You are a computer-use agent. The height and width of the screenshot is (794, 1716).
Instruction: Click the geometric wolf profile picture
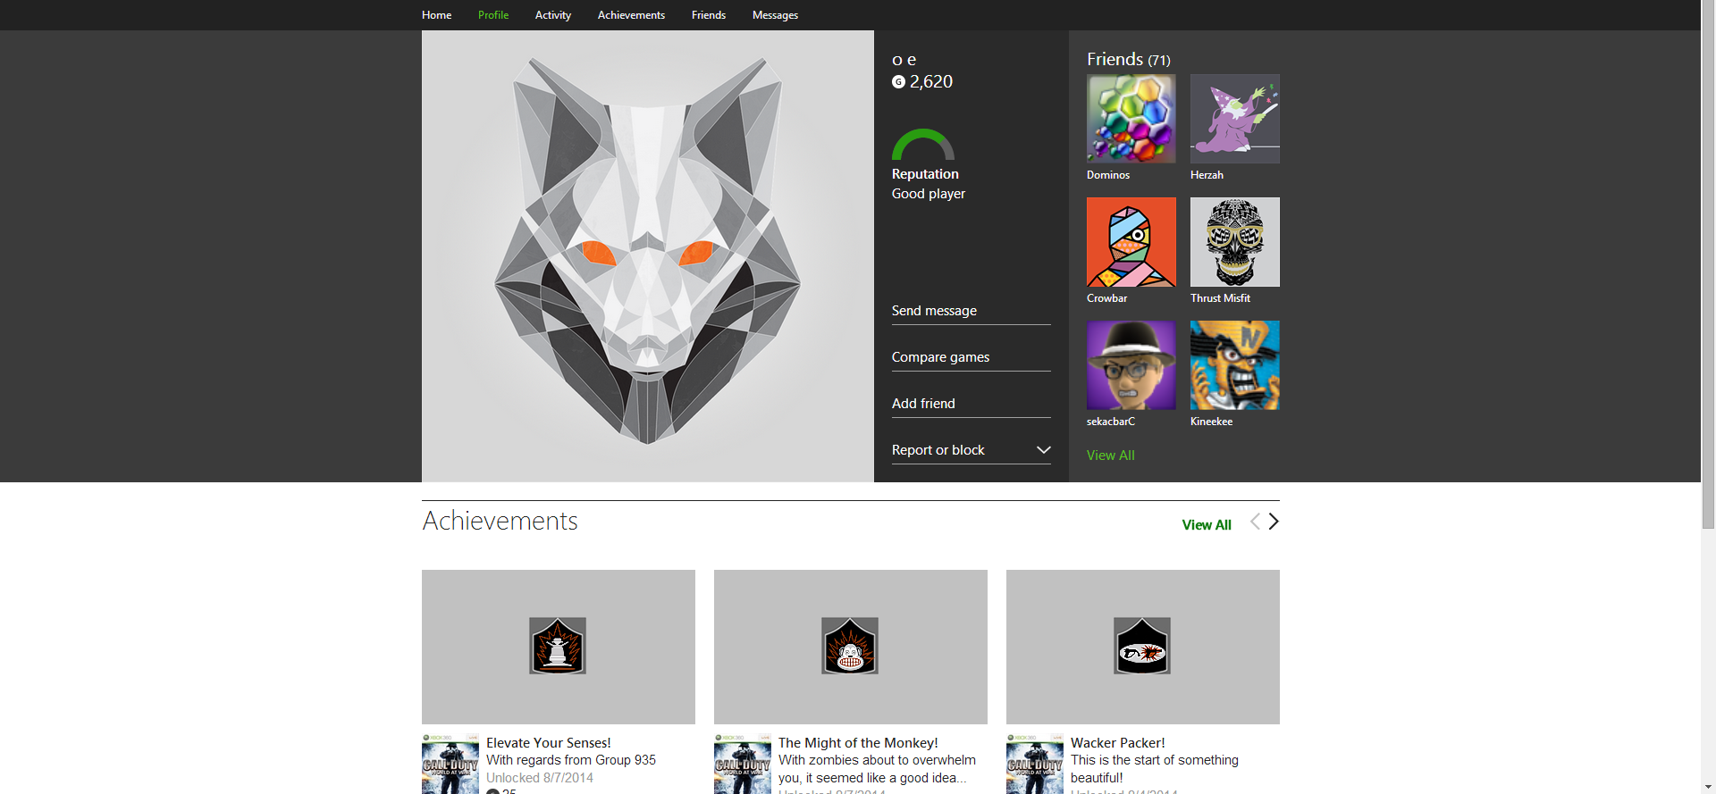648,256
